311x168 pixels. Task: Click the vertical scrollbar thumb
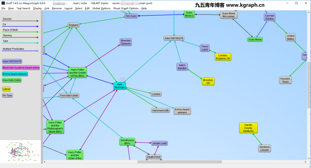click(x=309, y=85)
